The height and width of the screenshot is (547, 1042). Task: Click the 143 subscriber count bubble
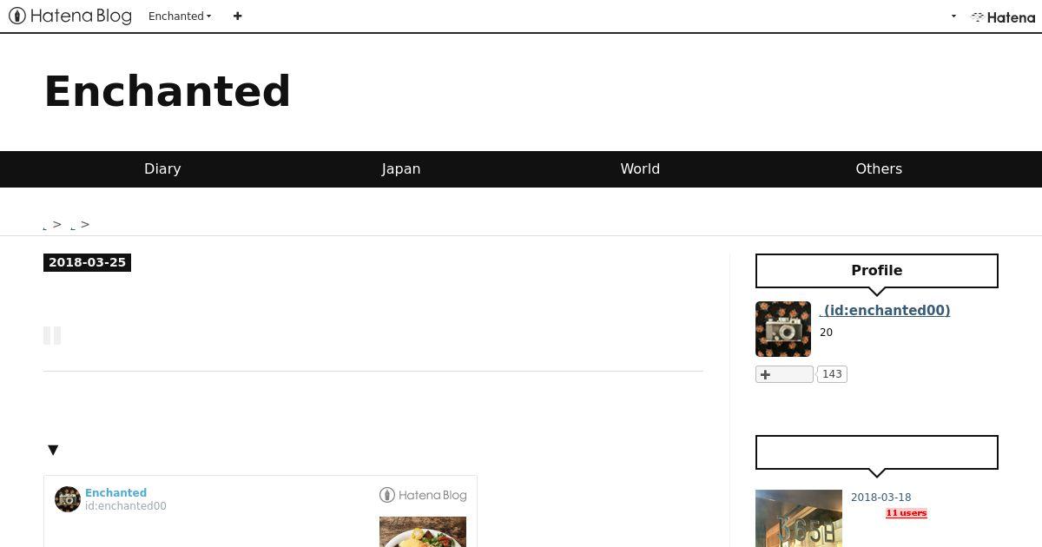832,374
